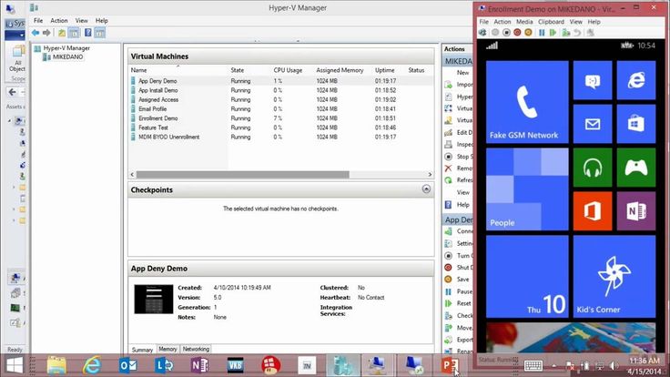The width and height of the screenshot is (670, 377).
Task: Open Help menu in Hyper-V Manager
Action: coord(102,21)
